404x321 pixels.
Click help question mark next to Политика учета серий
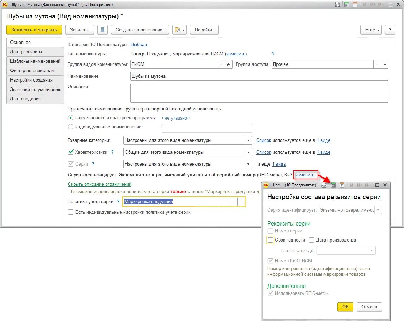point(118,202)
